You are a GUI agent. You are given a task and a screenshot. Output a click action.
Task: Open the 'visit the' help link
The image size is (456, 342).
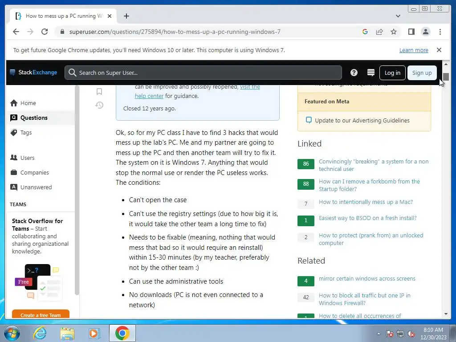pos(250,87)
